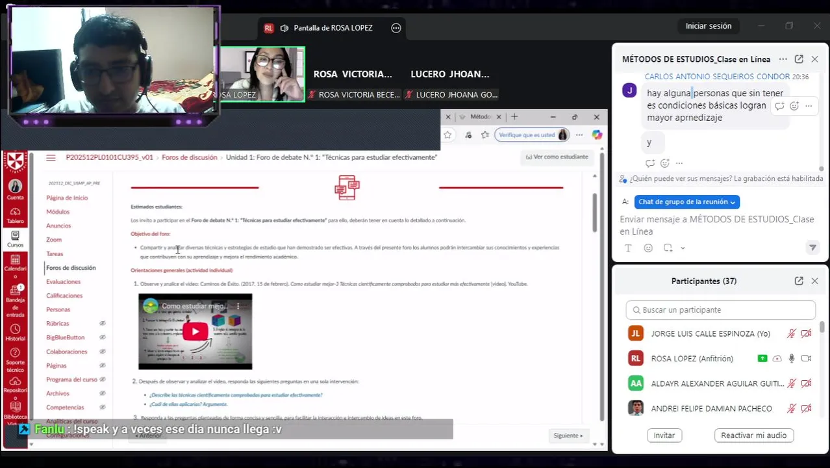Click 'Iniciar sesión' in Zoom title bar
The height and width of the screenshot is (468, 830).
pyautogui.click(x=709, y=26)
